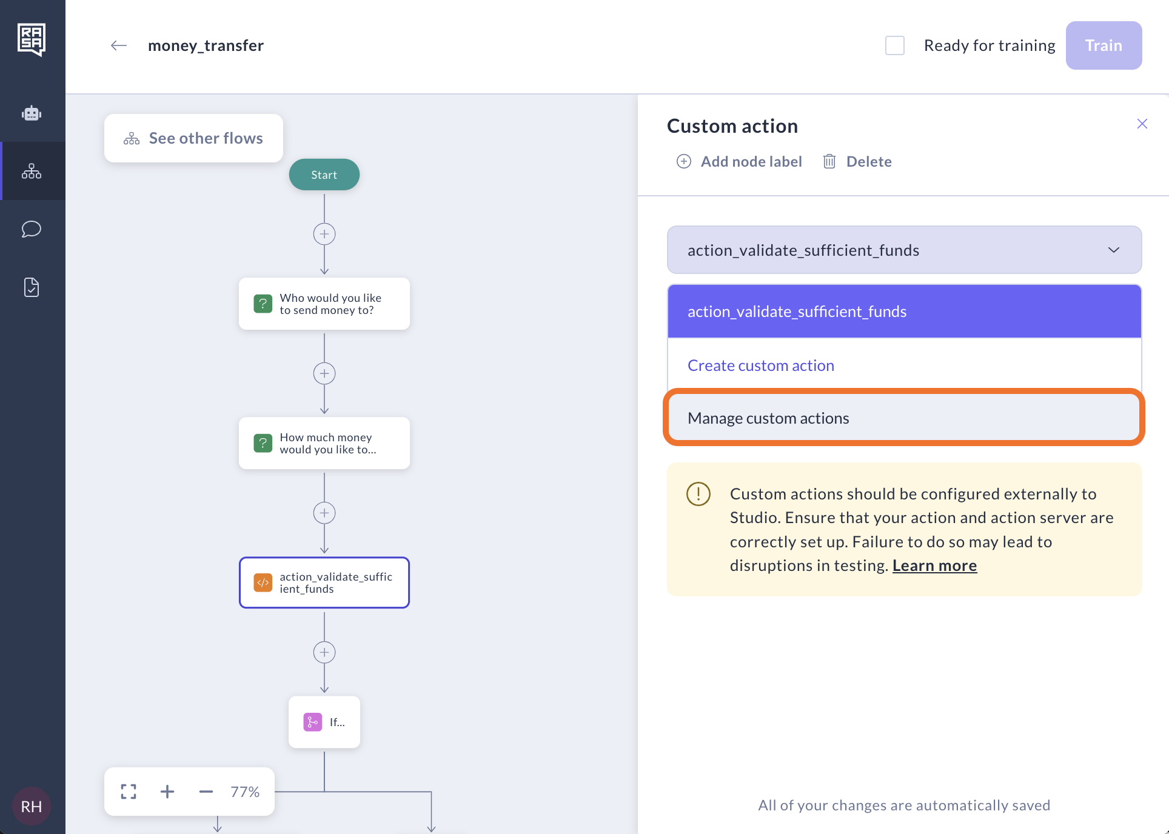Select action_validate_sufficient_funds highlighted option
1169x834 pixels.
pos(904,312)
